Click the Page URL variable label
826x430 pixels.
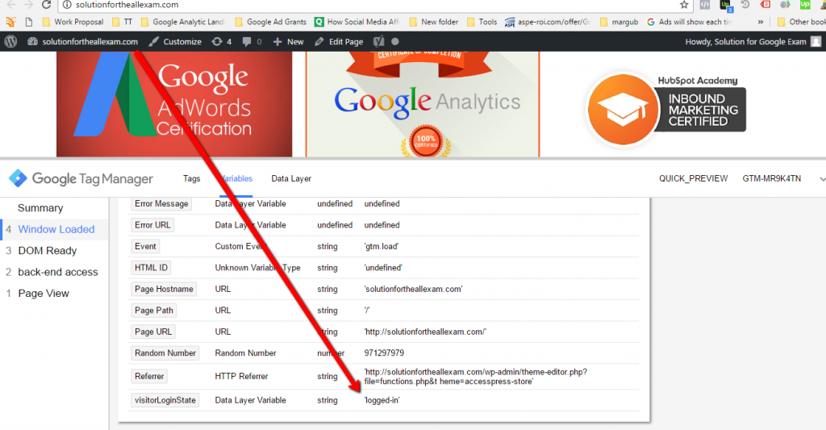click(153, 332)
